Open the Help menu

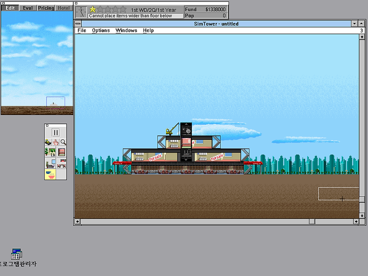148,30
